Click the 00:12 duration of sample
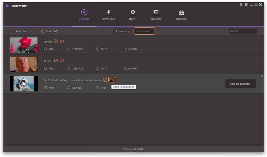 coord(104,49)
